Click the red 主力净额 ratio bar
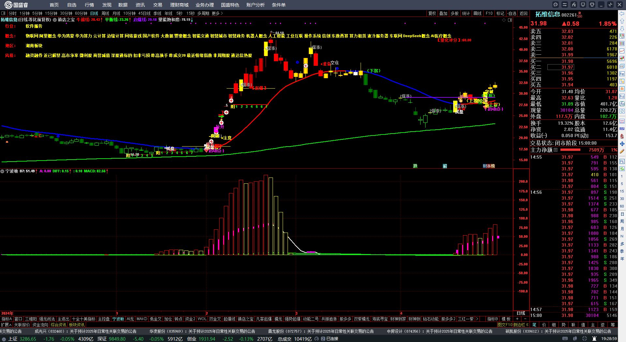The image size is (626, 342). click(570, 150)
